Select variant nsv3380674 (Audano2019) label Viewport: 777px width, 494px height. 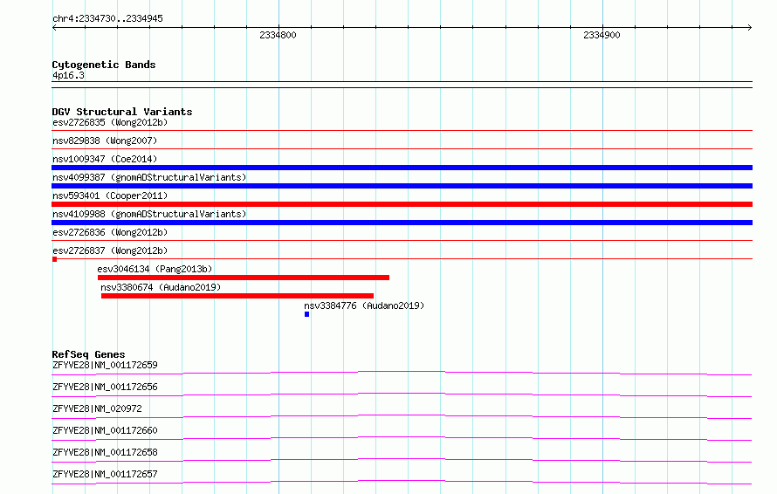(161, 287)
